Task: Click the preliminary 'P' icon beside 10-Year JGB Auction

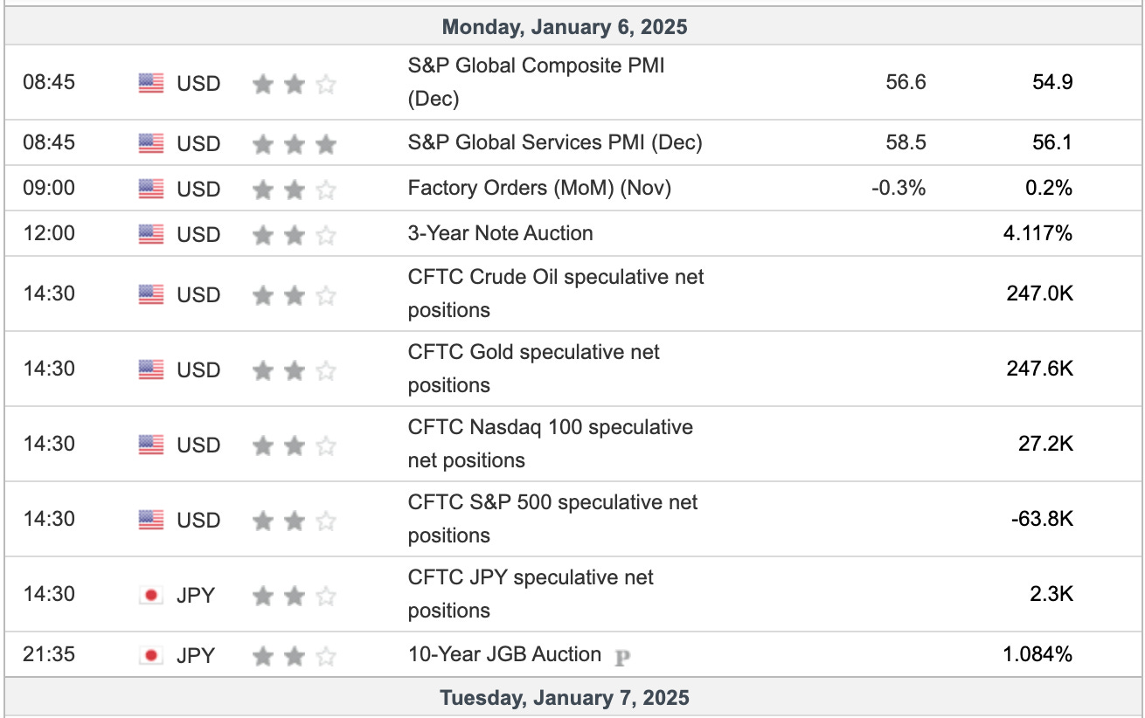Action: (x=622, y=657)
